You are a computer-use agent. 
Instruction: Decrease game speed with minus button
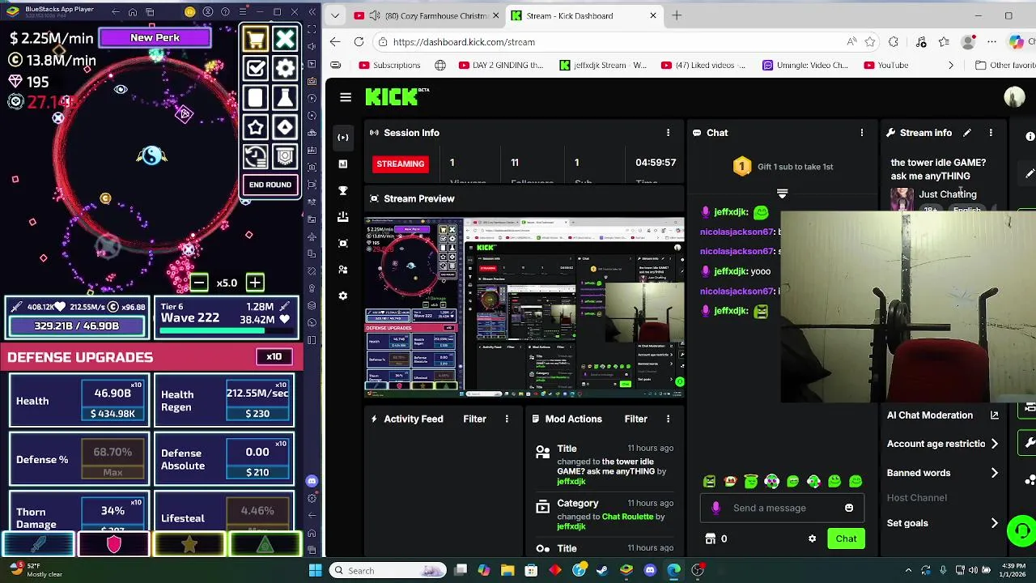199,283
